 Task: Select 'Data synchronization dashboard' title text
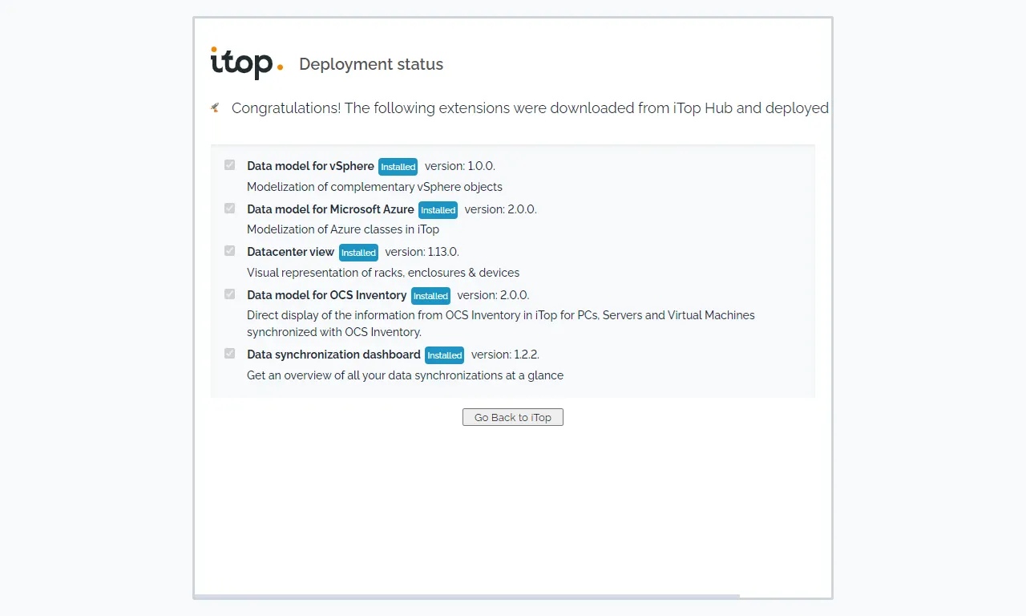(333, 355)
